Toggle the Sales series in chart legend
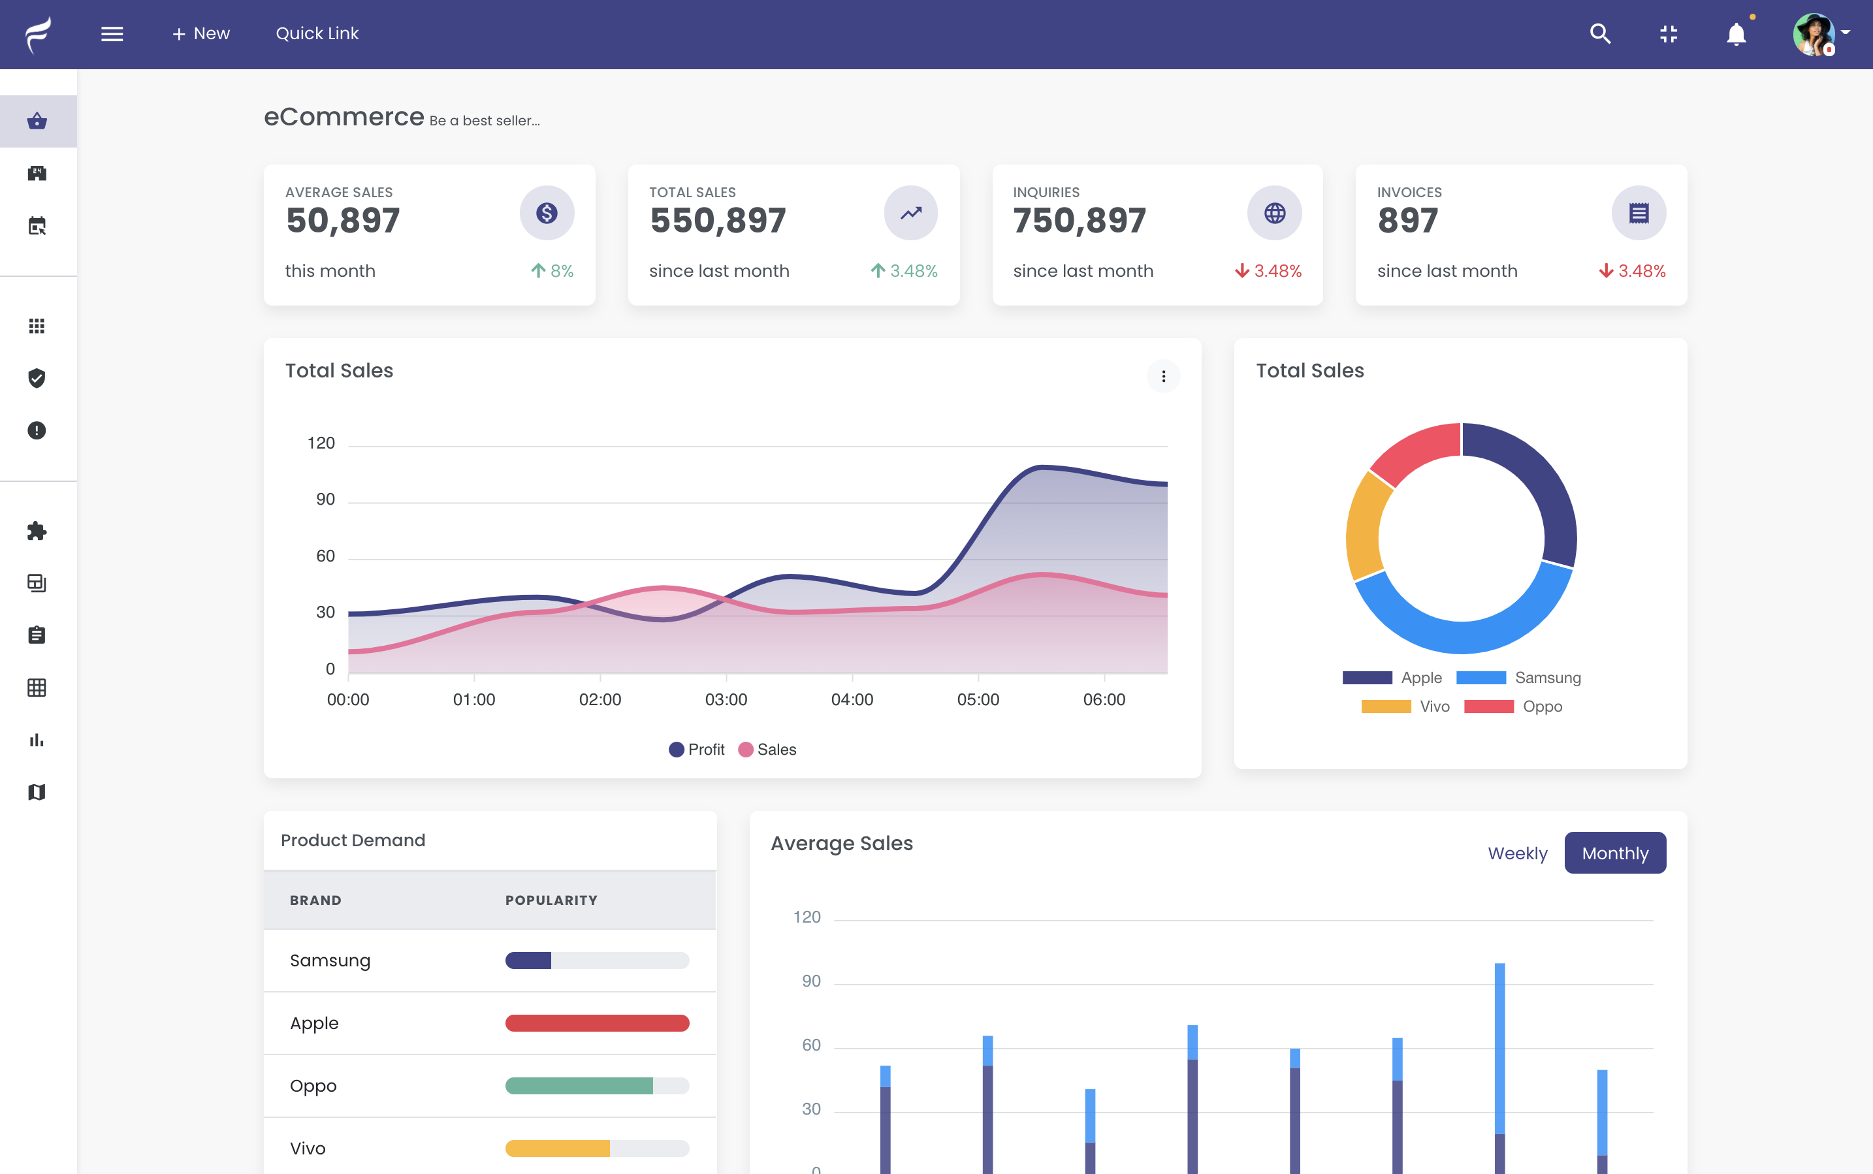The image size is (1873, 1174). 767,750
